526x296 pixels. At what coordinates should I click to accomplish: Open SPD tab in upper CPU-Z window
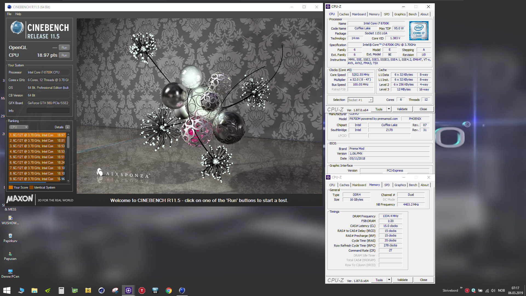(387, 14)
